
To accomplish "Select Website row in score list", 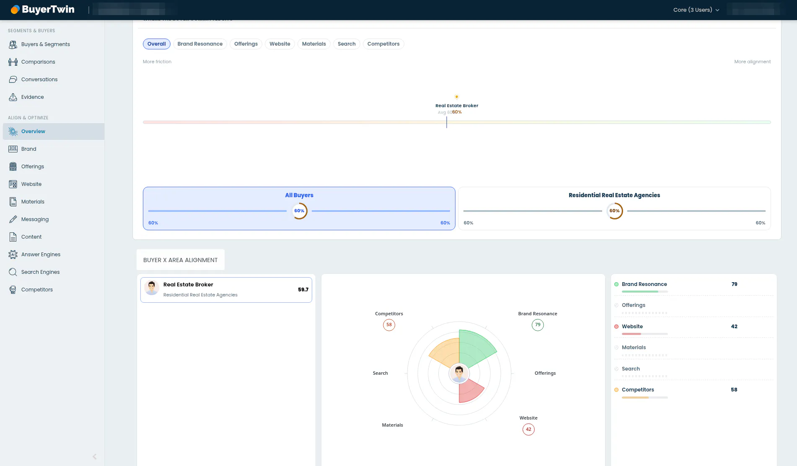I will (x=693, y=328).
